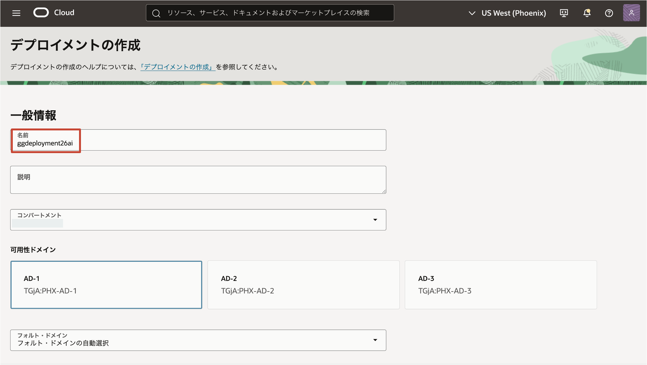Click the Cloud home text
This screenshot has width=647, height=365.
pos(64,13)
